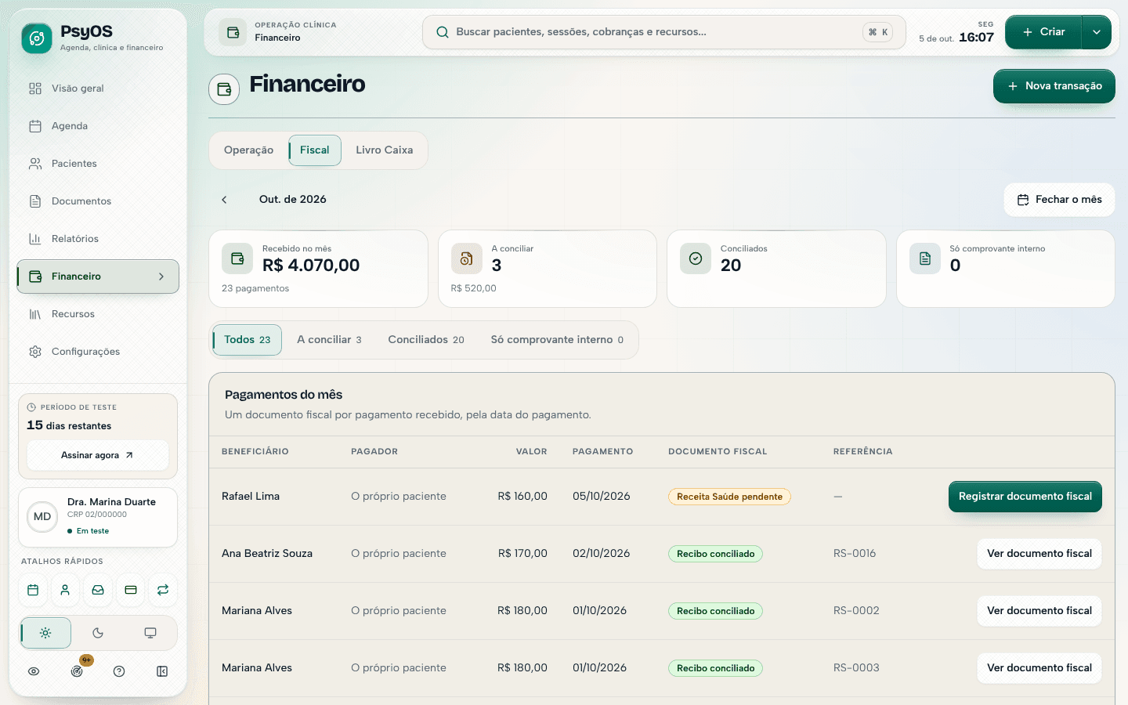The height and width of the screenshot is (705, 1128).
Task: Open the recurring arrows quick shortcut
Action: pos(163,590)
